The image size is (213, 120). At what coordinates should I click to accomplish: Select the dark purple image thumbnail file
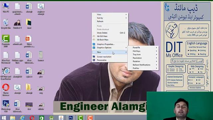click(x=29, y=106)
